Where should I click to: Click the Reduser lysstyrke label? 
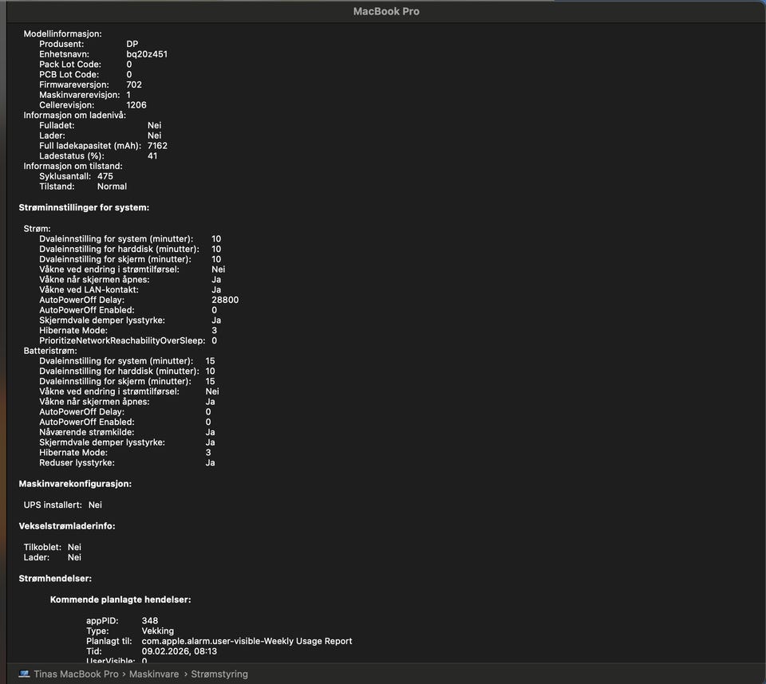coord(77,463)
